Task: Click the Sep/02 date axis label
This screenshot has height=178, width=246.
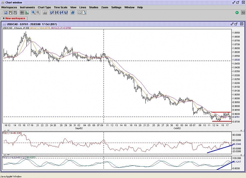Action: [x=79, y=128]
